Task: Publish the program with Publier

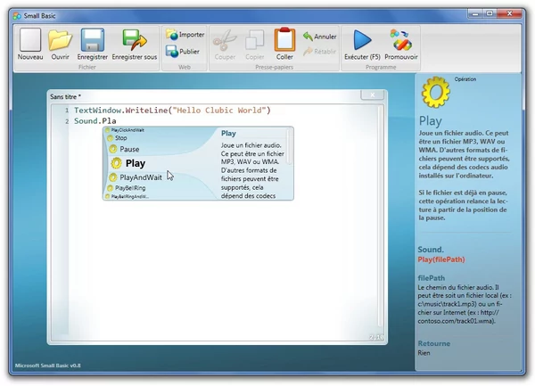Action: [183, 52]
